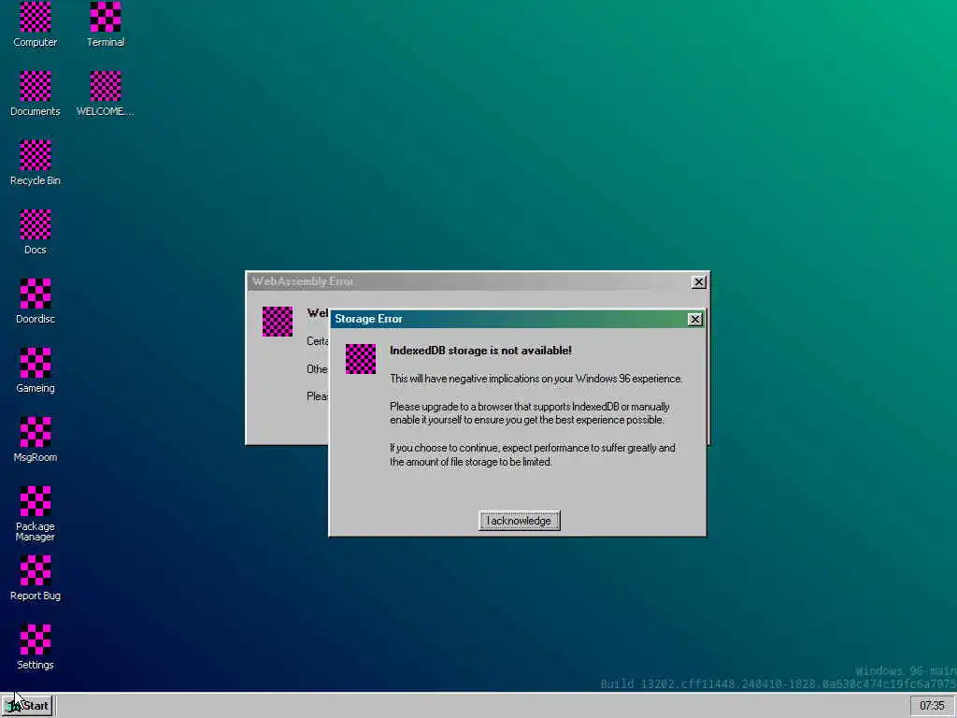Select the Documents desktop icon
Image resolution: width=957 pixels, height=718 pixels.
tap(35, 93)
